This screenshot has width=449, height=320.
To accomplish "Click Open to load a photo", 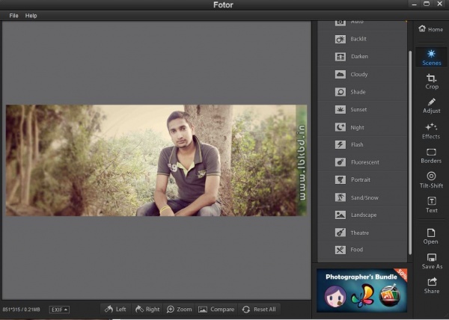I will click(431, 236).
